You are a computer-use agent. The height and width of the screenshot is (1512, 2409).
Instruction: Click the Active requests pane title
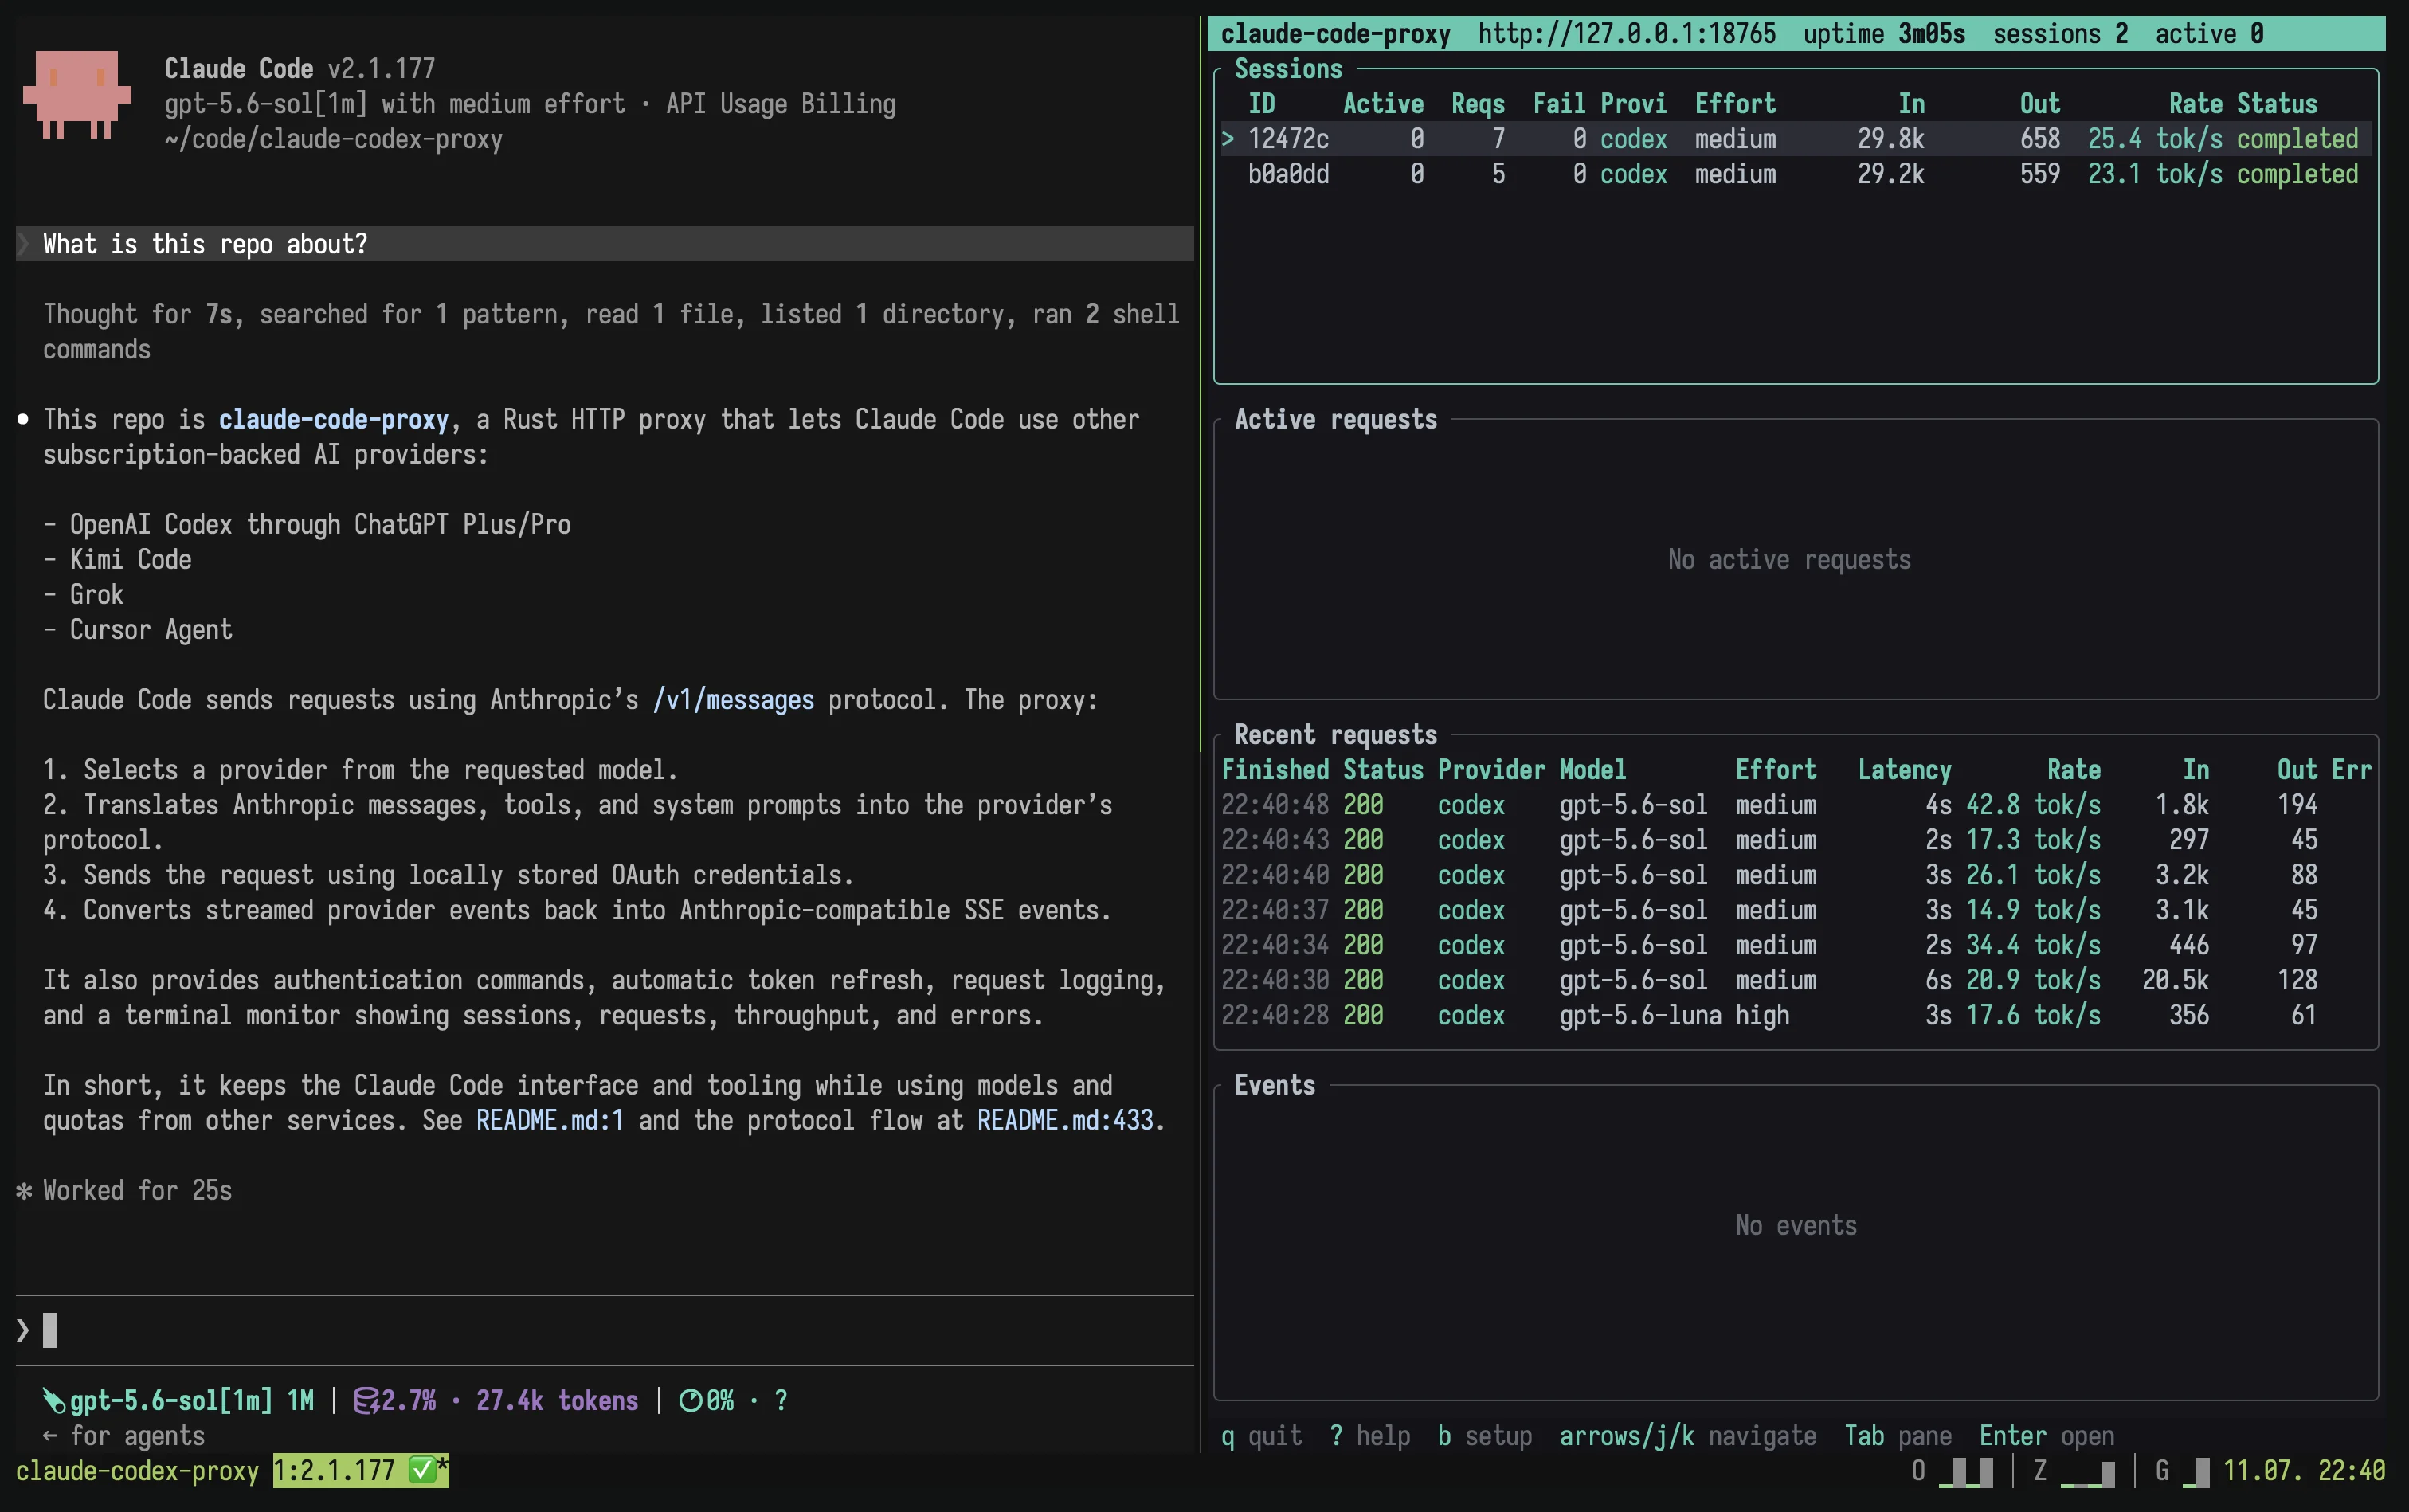1335,419
